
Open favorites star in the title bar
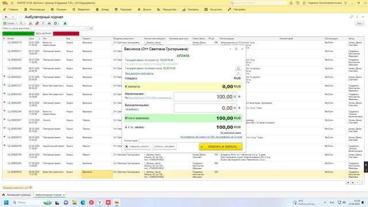(304, 3)
